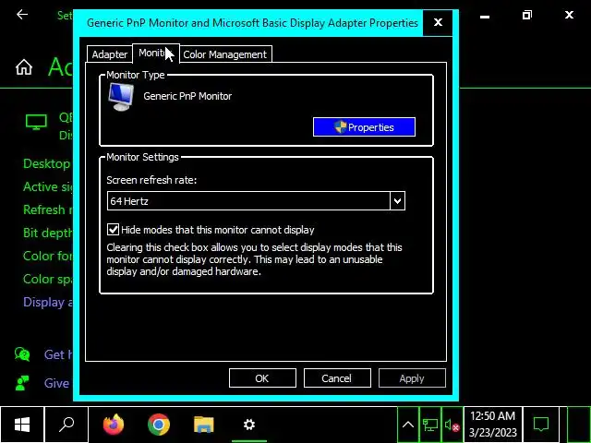Confirm the dialog with OK
This screenshot has width=591, height=443.
click(262, 377)
